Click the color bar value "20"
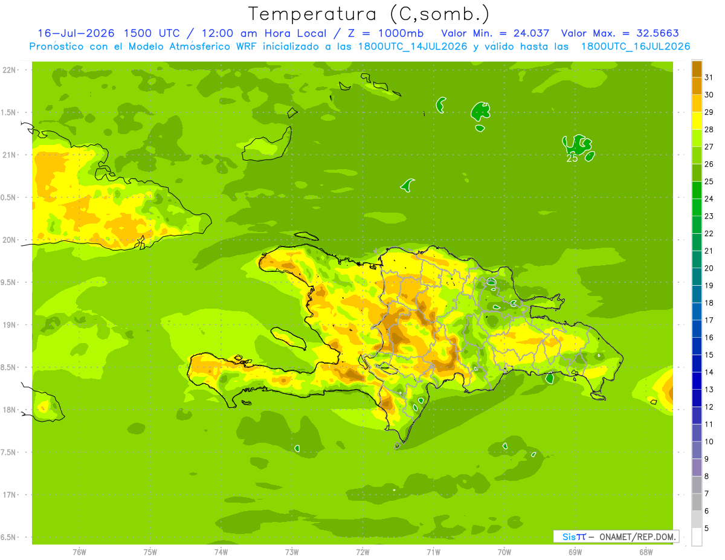This screenshot has height=560, width=725. [x=709, y=268]
